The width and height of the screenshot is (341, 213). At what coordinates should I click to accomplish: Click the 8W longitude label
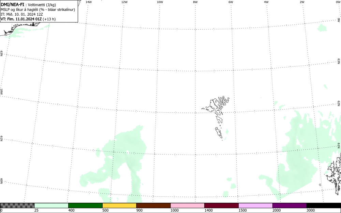click(195, 2)
